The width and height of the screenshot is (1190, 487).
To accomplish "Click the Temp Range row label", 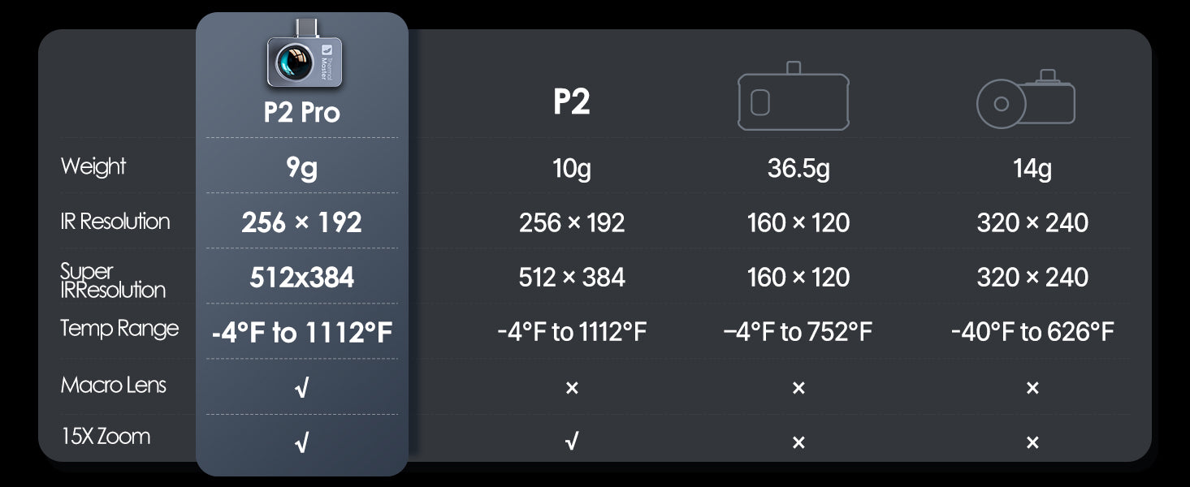I will pyautogui.click(x=119, y=329).
